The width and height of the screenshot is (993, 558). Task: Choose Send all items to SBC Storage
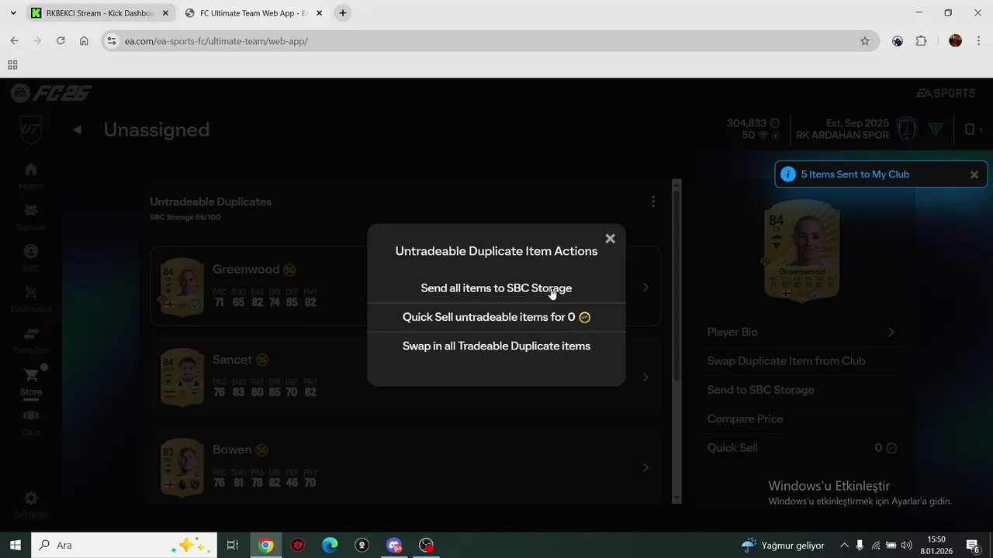pos(496,288)
